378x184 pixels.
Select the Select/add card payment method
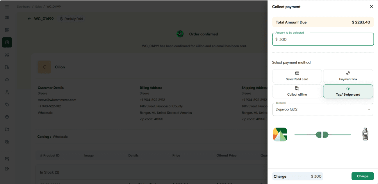tap(297, 76)
